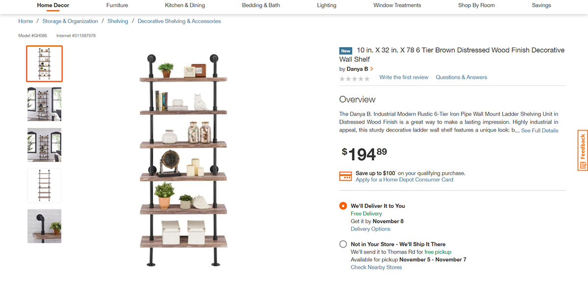Open the Lighting menu

coord(326,5)
